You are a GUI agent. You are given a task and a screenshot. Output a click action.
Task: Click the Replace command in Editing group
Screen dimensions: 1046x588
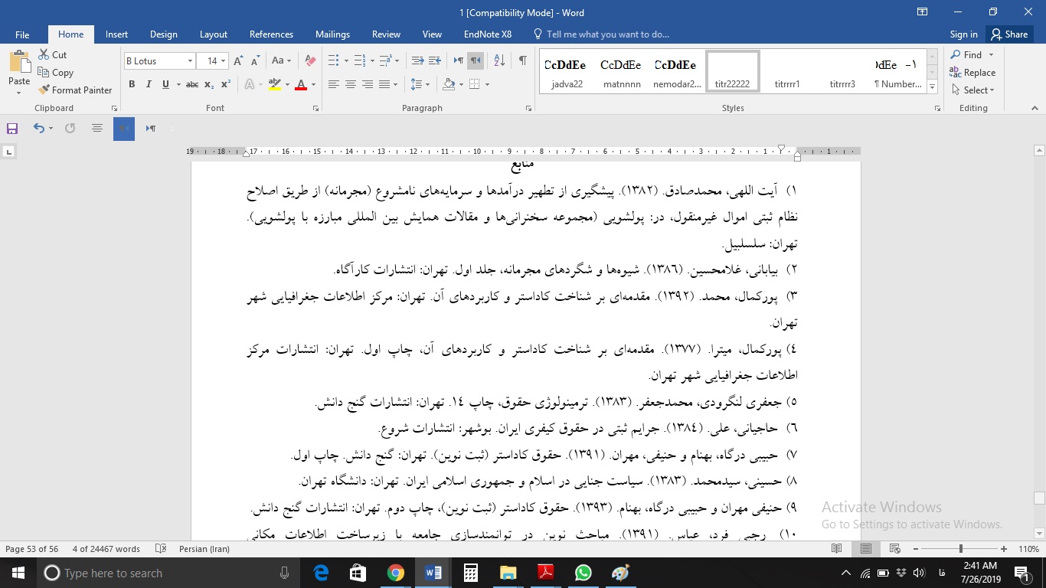click(973, 72)
